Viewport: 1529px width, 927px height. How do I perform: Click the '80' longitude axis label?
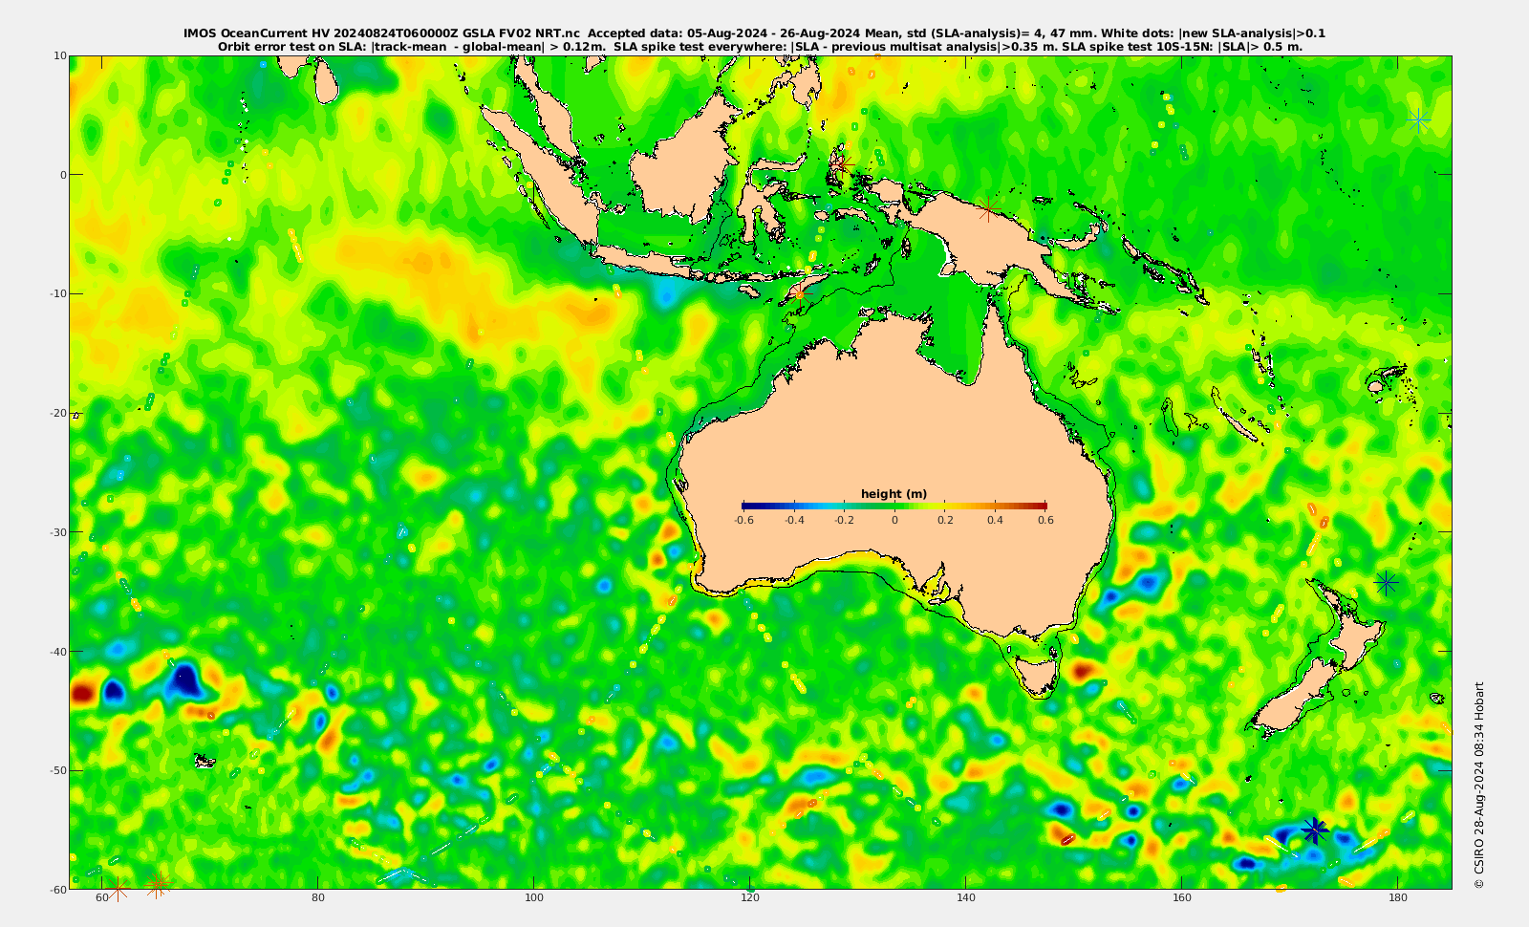pyautogui.click(x=319, y=898)
